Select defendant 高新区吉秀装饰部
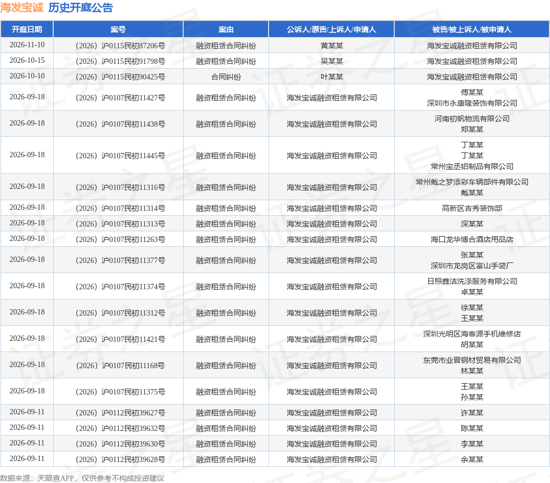 click(472, 208)
